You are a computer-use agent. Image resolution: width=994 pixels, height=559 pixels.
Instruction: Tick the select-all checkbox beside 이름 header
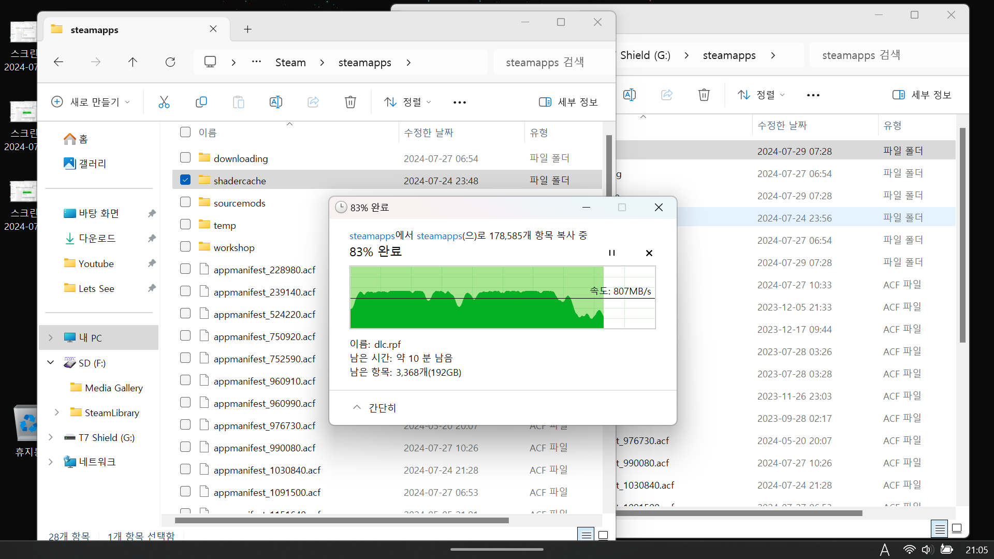[x=185, y=132]
